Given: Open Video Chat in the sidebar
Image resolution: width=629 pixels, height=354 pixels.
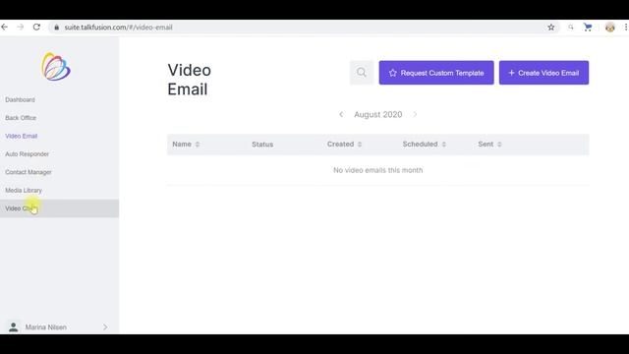Looking at the screenshot, I should [x=59, y=208].
